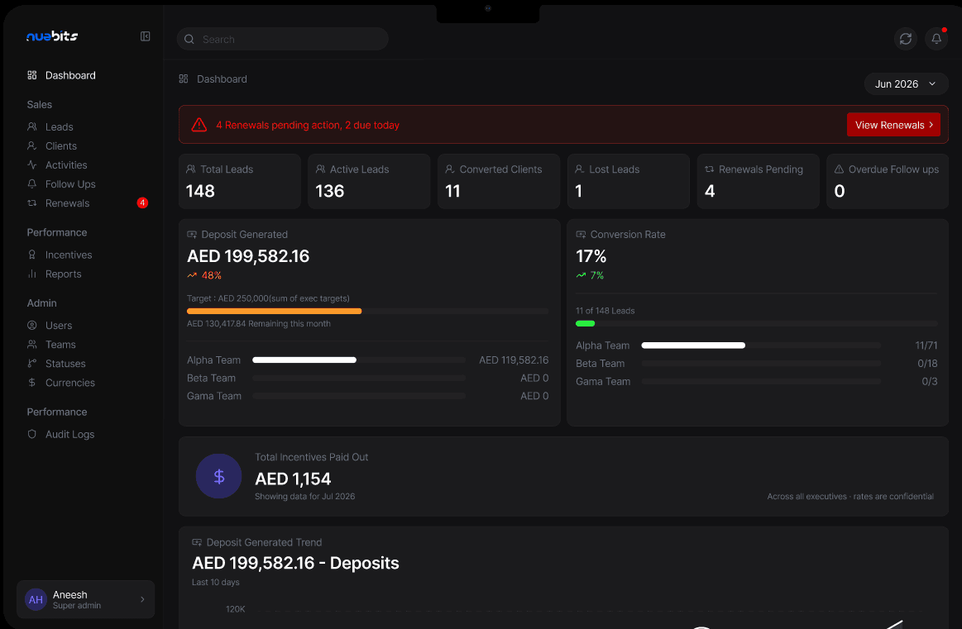The width and height of the screenshot is (962, 629).
Task: Collapse the sidebar panel icon
Action: 146,37
